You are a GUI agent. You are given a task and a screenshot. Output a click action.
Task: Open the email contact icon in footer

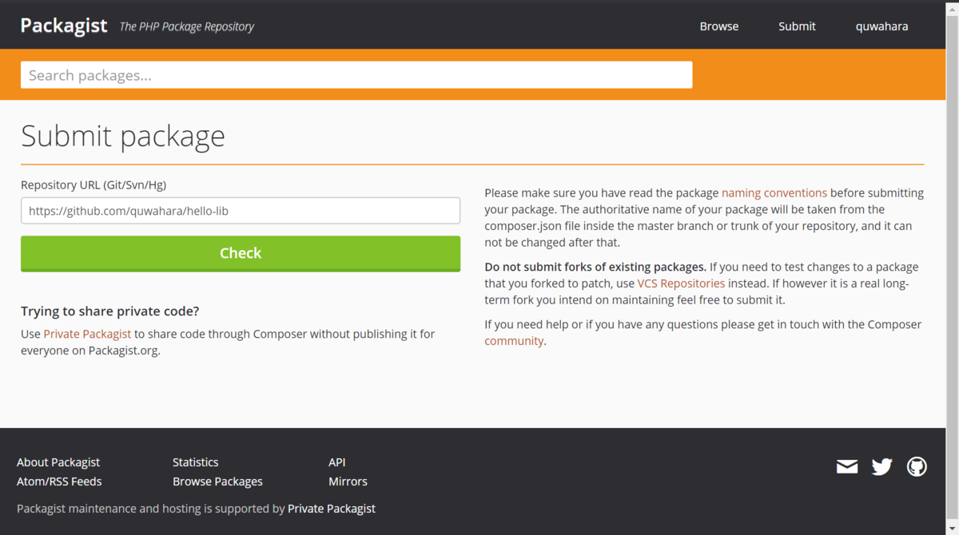(847, 466)
